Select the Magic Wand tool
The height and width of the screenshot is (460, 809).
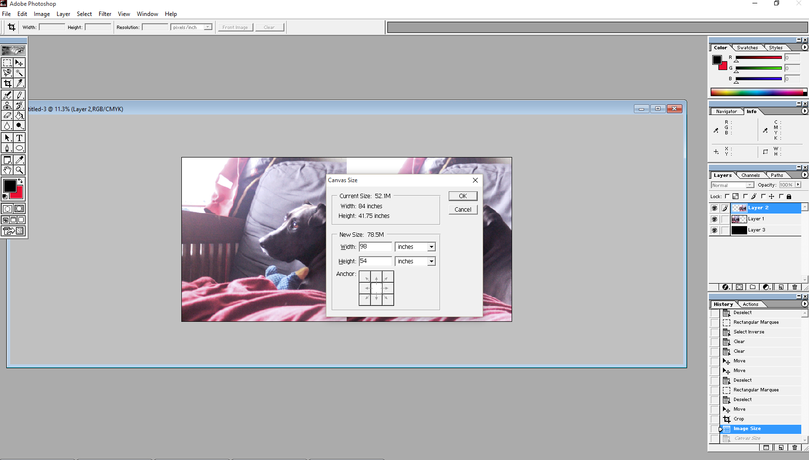point(19,73)
